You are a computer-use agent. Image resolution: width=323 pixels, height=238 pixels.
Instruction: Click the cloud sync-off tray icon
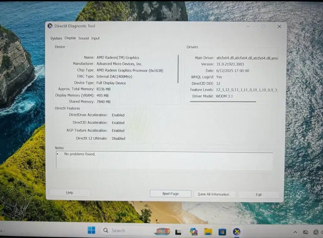(306, 232)
